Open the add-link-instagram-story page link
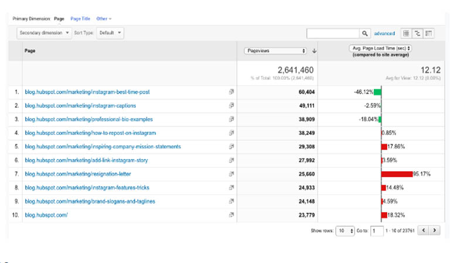This screenshot has width=450, height=263. tap(86, 160)
